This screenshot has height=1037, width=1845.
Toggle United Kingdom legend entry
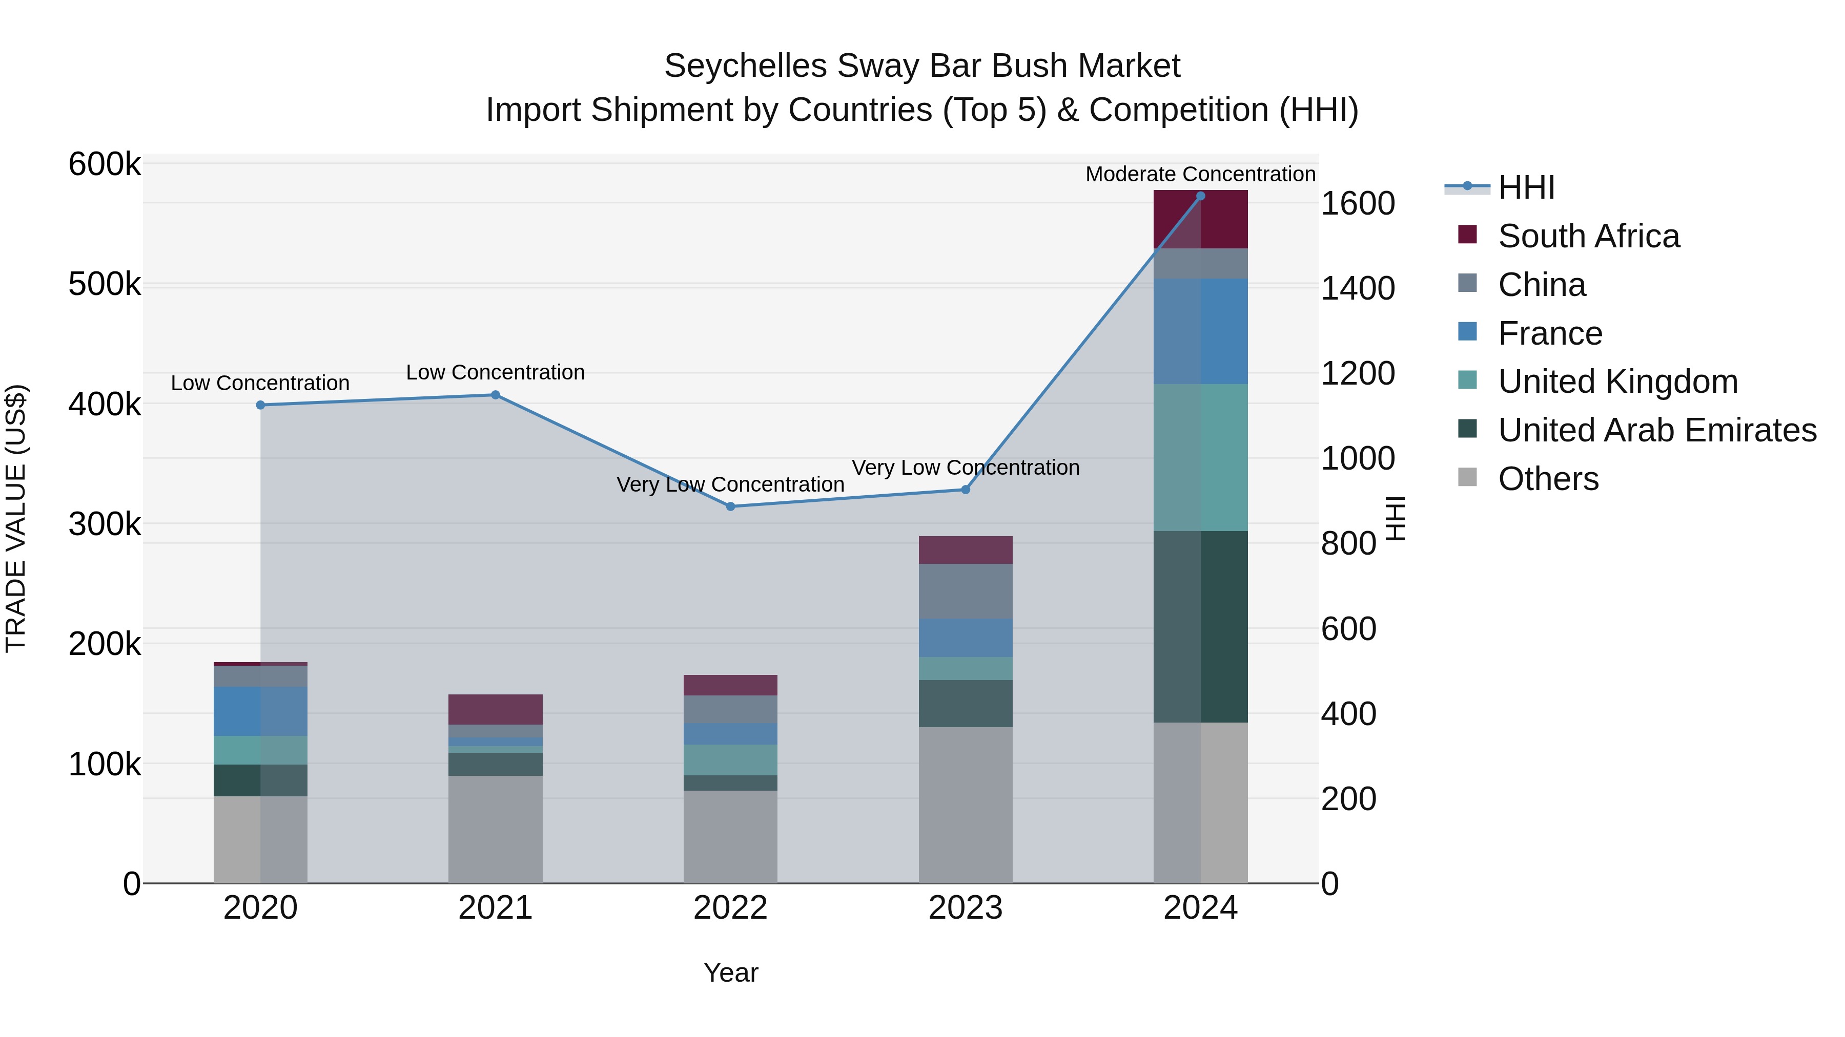pos(1597,382)
